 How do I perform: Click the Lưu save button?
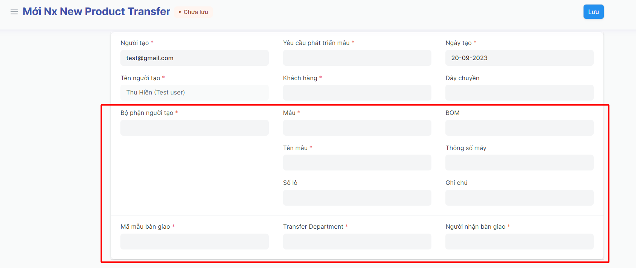[593, 12]
